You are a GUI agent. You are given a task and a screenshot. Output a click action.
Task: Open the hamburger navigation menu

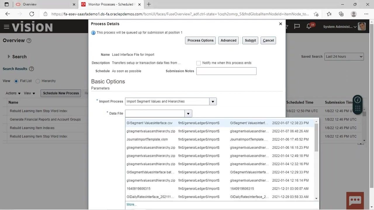6,27
